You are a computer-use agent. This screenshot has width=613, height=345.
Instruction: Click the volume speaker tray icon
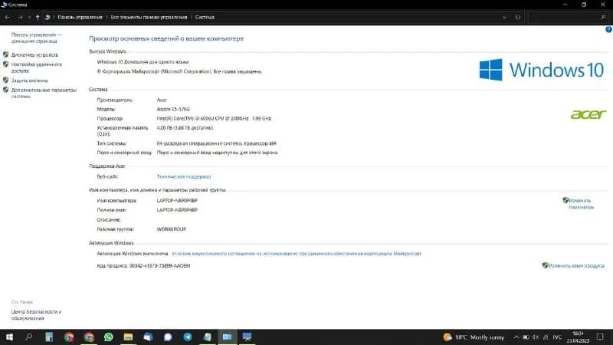coord(536,337)
